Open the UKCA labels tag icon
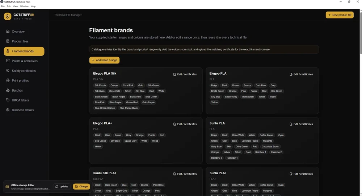 [x=8, y=100]
